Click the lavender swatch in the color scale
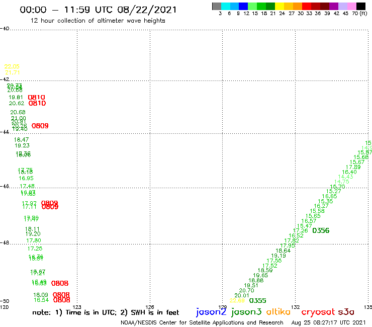The image size is (372, 327). (x=342, y=6)
